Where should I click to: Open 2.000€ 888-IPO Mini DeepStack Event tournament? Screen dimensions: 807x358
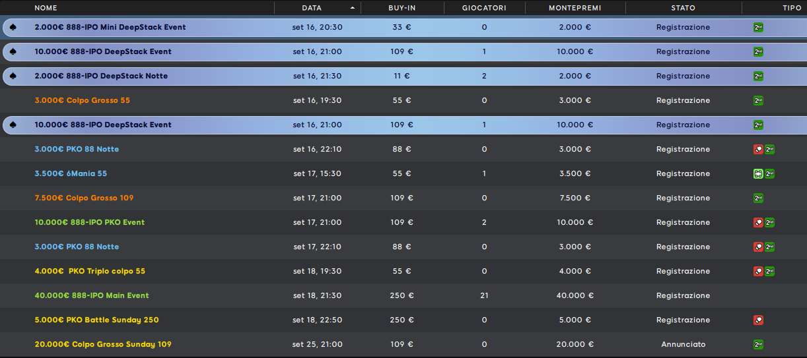(x=110, y=28)
